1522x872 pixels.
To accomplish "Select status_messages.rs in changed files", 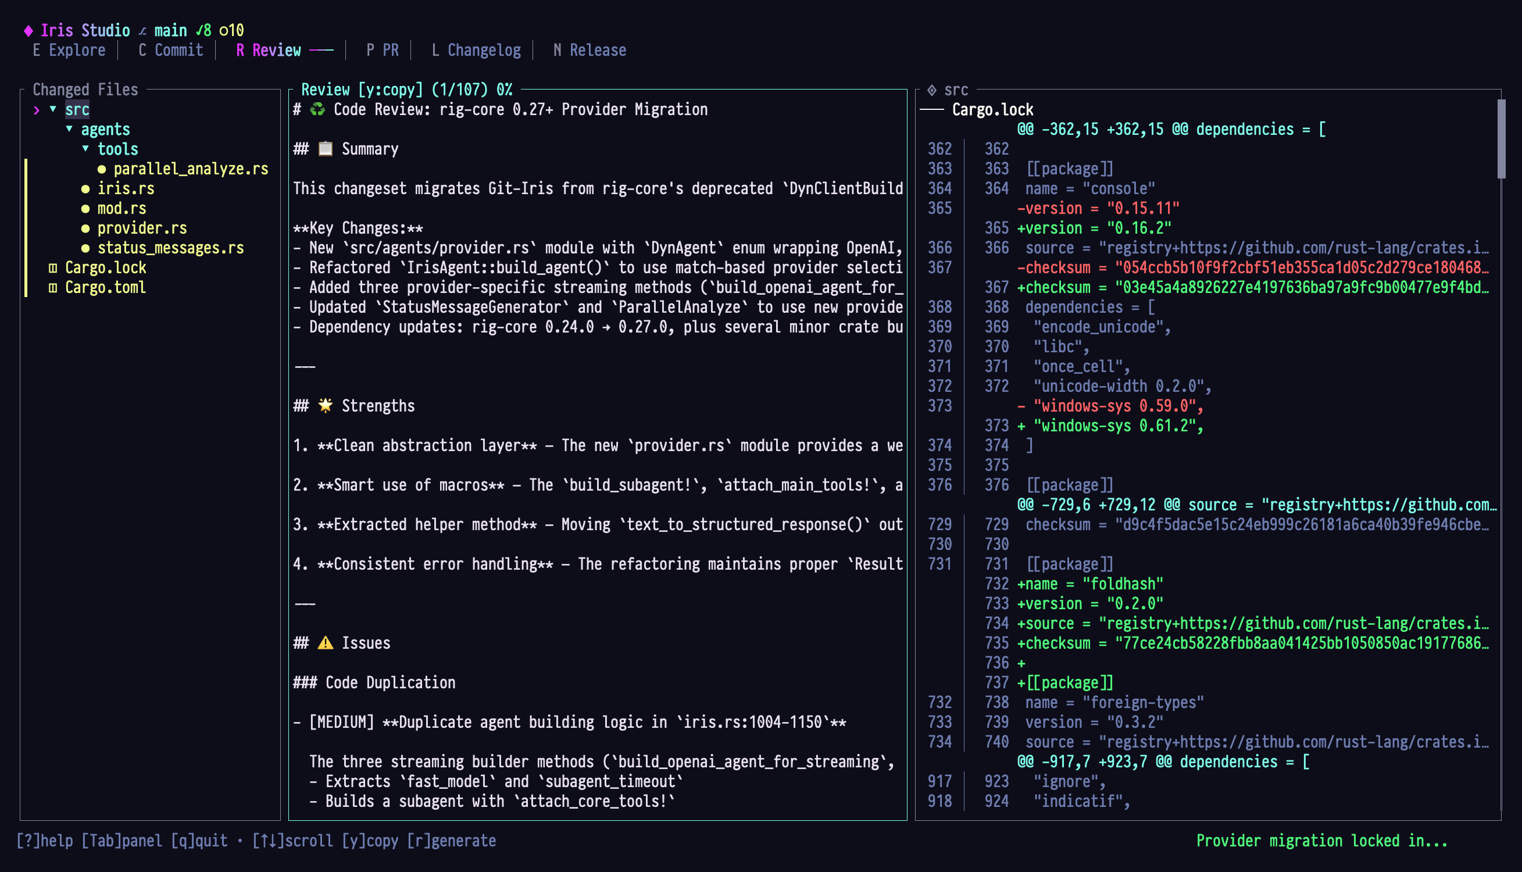I will coord(171,248).
